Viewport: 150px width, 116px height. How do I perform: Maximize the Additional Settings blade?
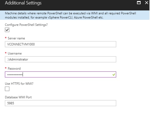tap(139, 3)
